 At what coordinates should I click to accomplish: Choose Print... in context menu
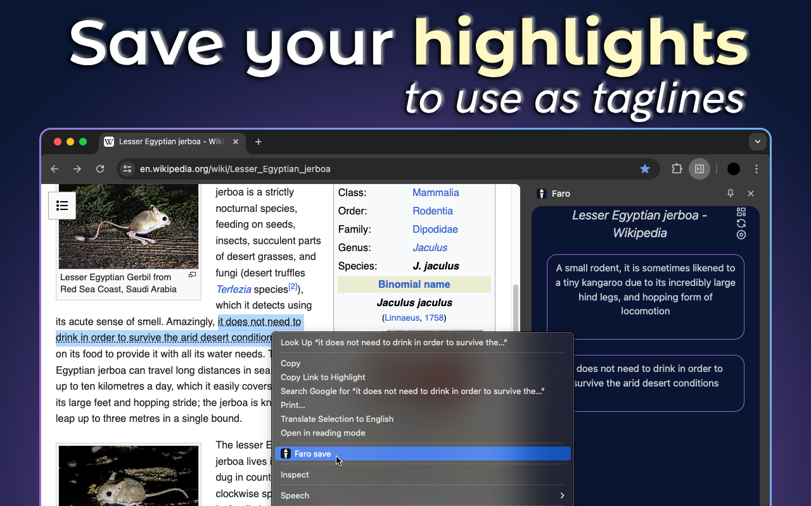423,405
